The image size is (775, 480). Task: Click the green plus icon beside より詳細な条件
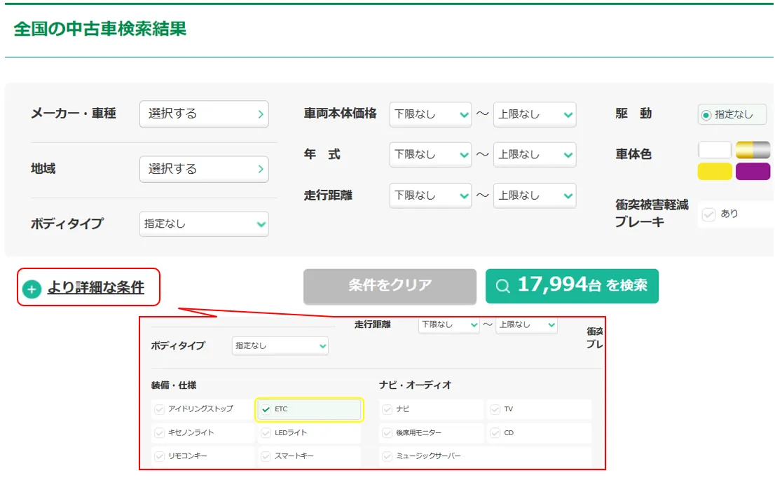click(x=32, y=288)
